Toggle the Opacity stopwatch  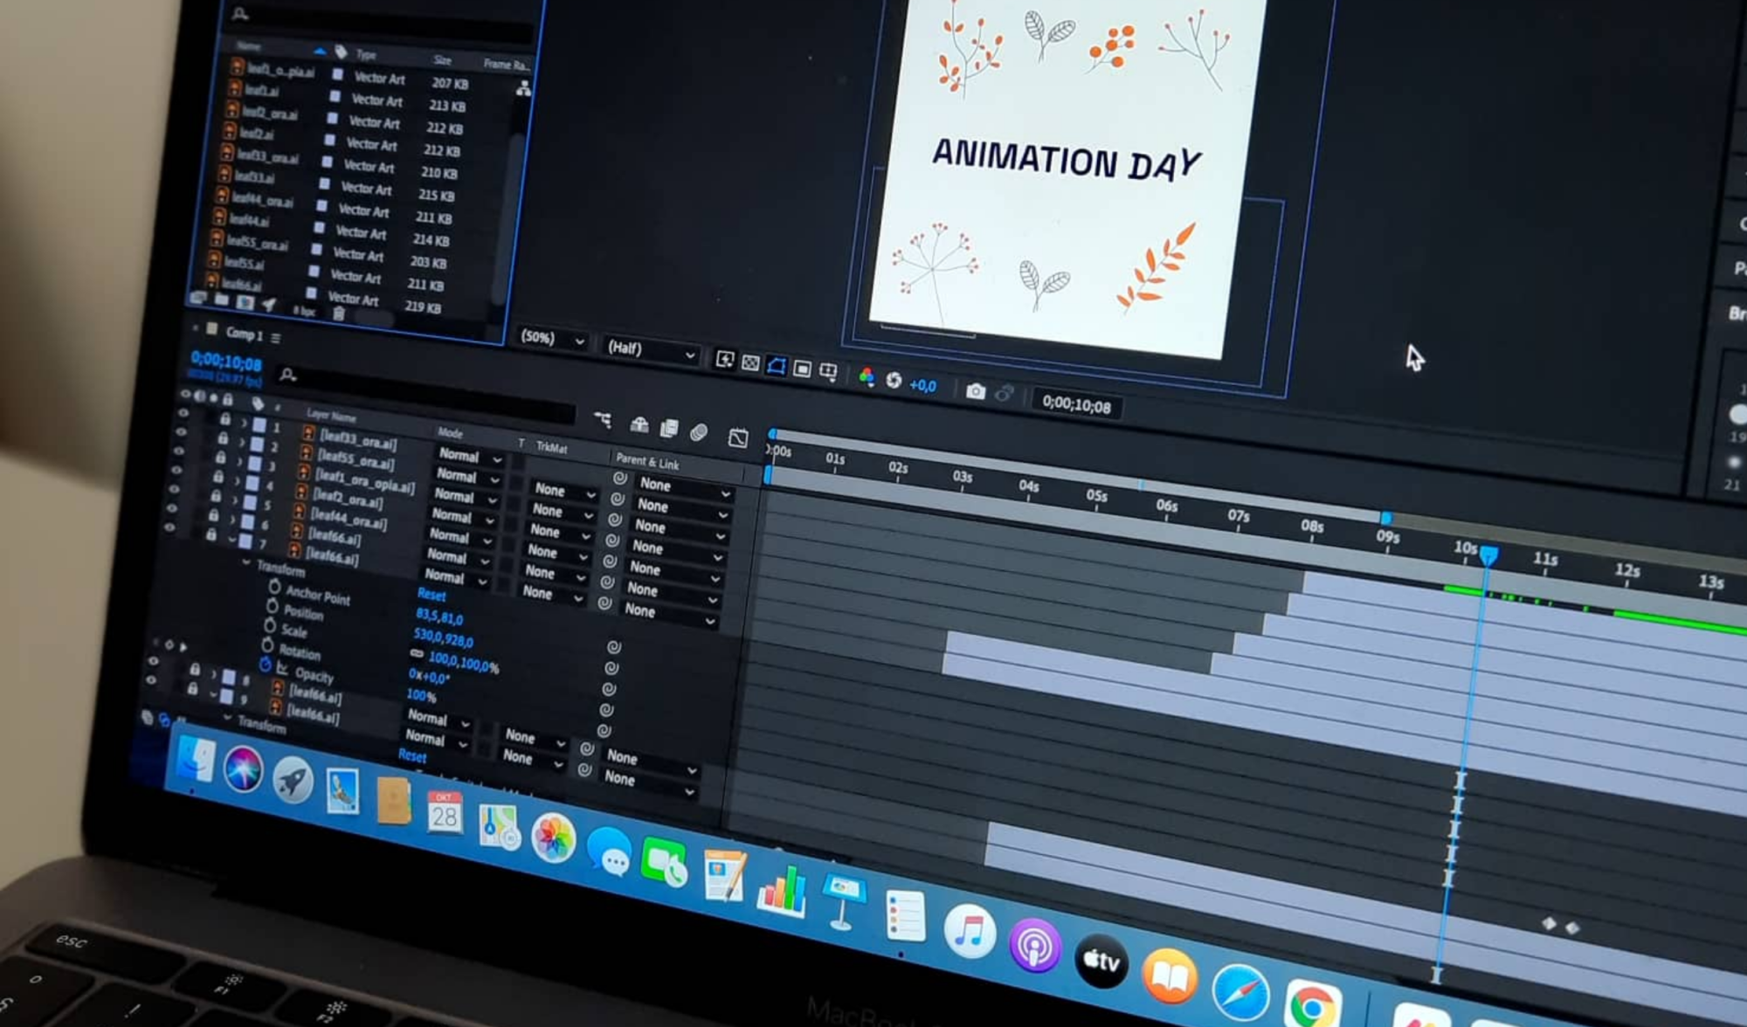(266, 665)
